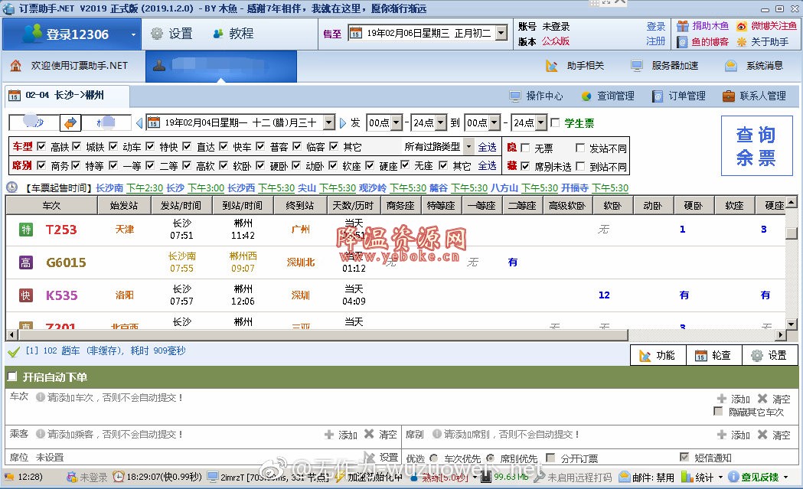Click the next day right arrow
The width and height of the screenshot is (803, 489).
(343, 123)
